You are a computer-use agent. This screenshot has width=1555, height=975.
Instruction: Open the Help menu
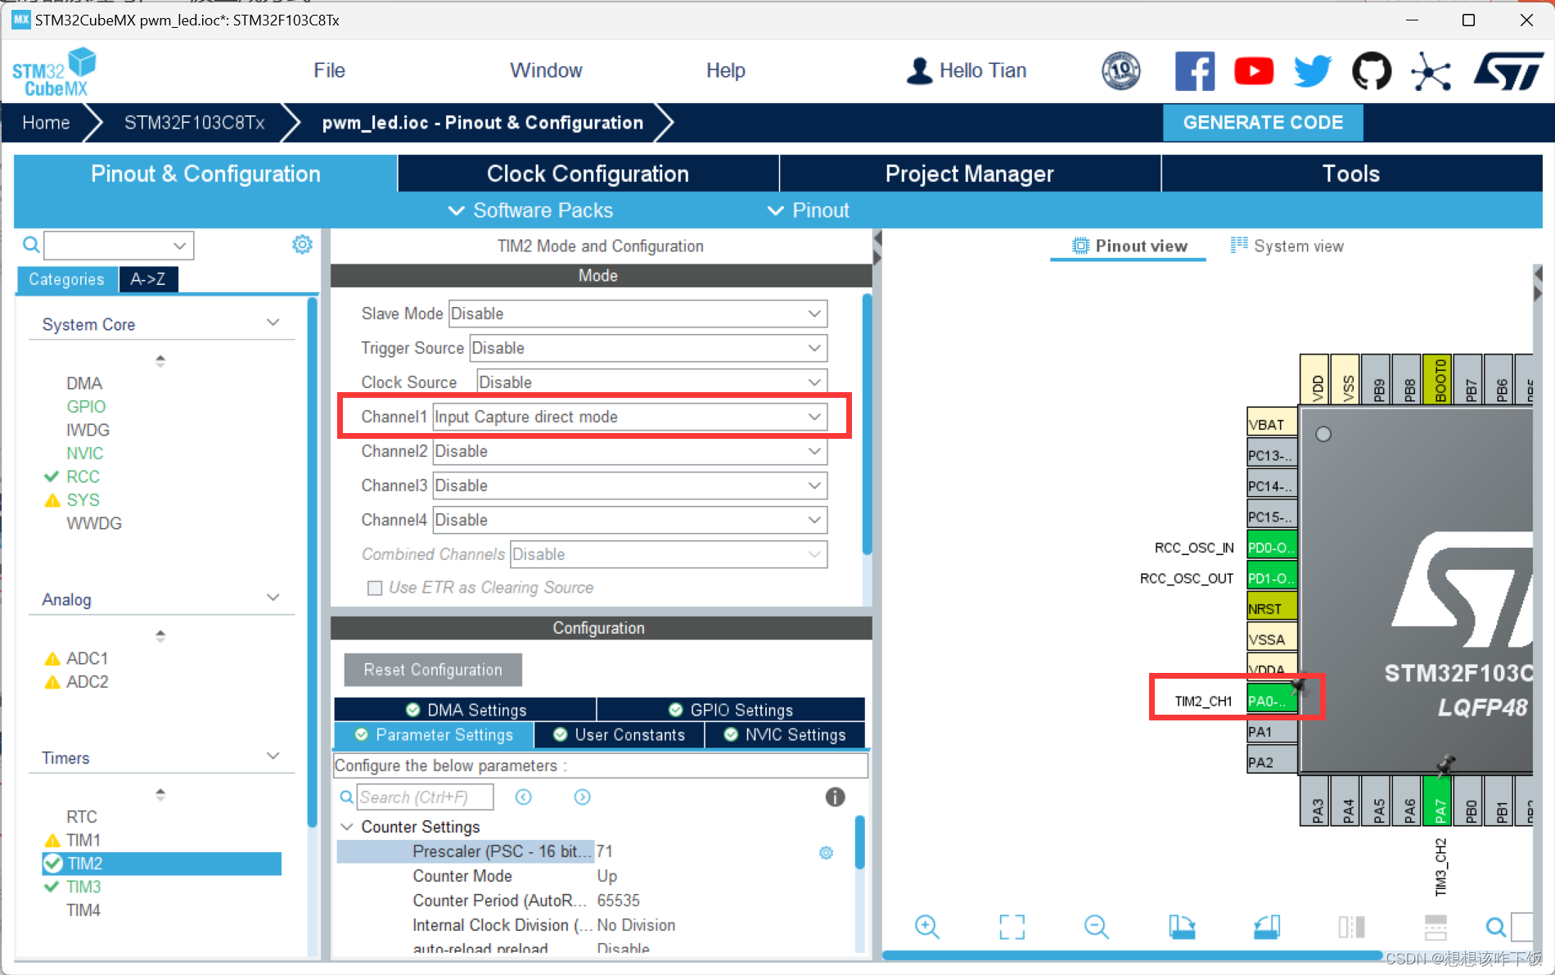click(x=725, y=70)
